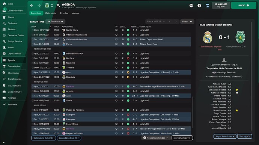Select the radio circle for Benfica match
This screenshot has height=145, width=259.
pos(33,58)
